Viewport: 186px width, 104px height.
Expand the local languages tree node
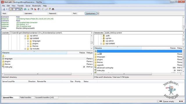click(x=28, y=41)
